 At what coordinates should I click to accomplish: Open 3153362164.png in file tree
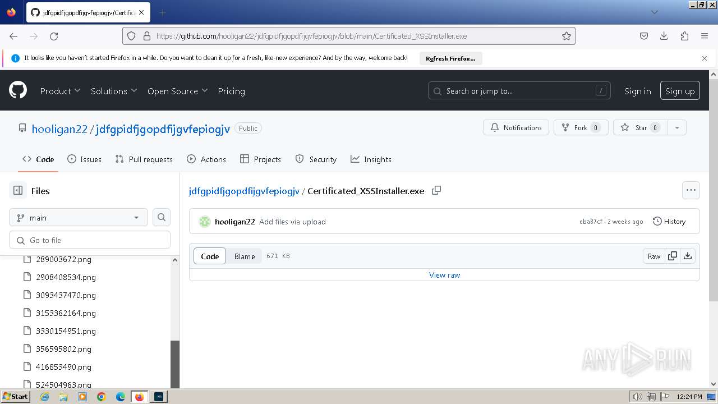[66, 313]
